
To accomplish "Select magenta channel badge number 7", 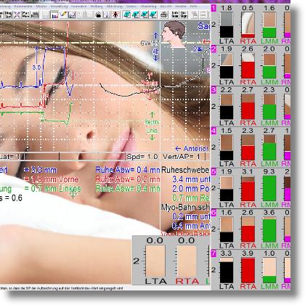I will (x=213, y=253).
